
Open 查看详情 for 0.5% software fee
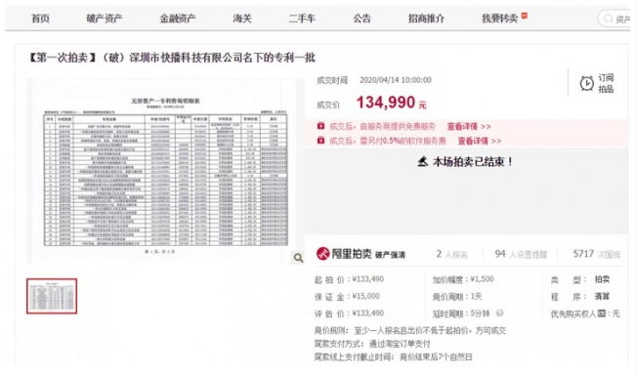[480, 141]
